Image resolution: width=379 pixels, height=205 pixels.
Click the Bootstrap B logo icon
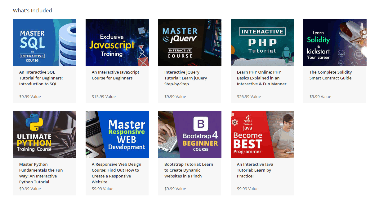tap(201, 124)
